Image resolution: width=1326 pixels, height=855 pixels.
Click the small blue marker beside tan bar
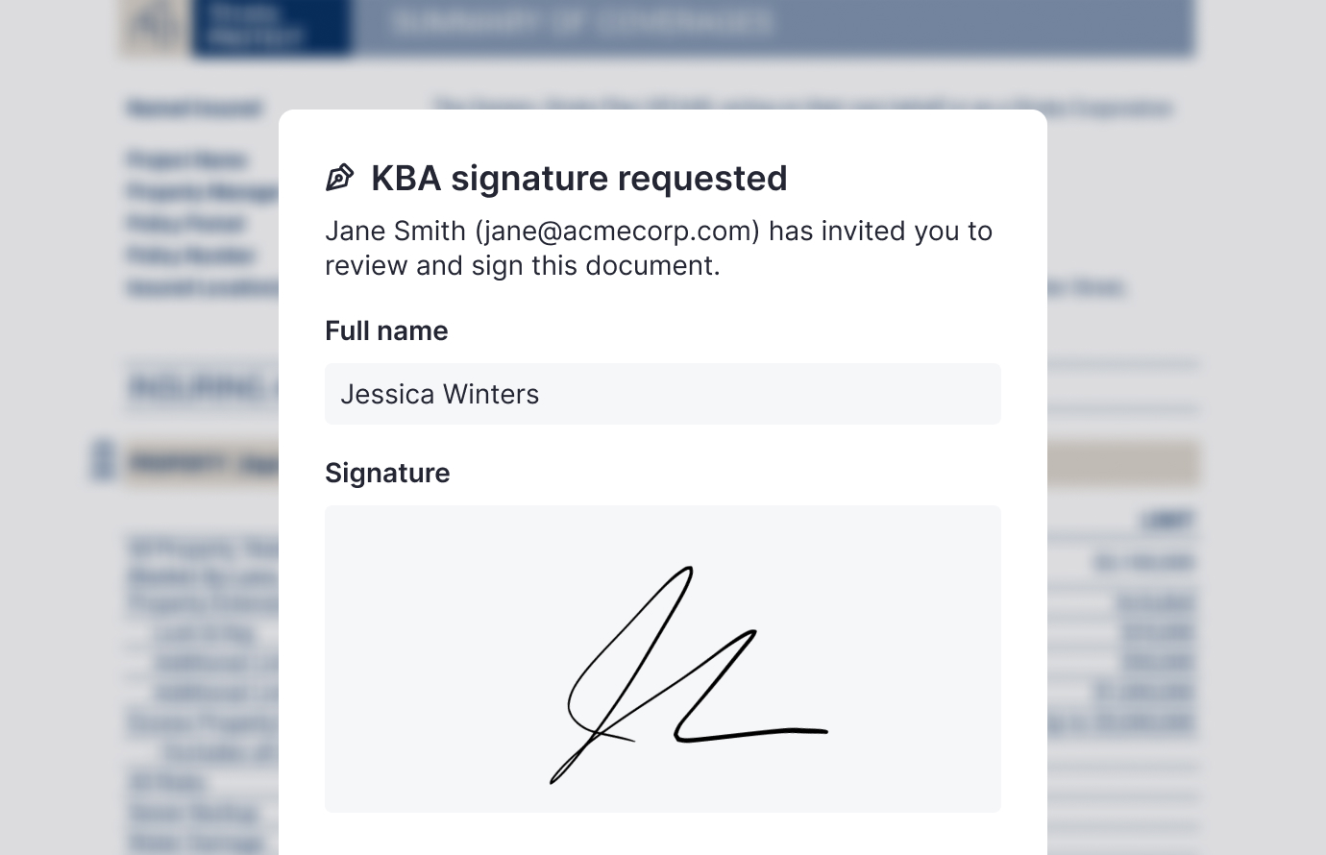point(103,459)
